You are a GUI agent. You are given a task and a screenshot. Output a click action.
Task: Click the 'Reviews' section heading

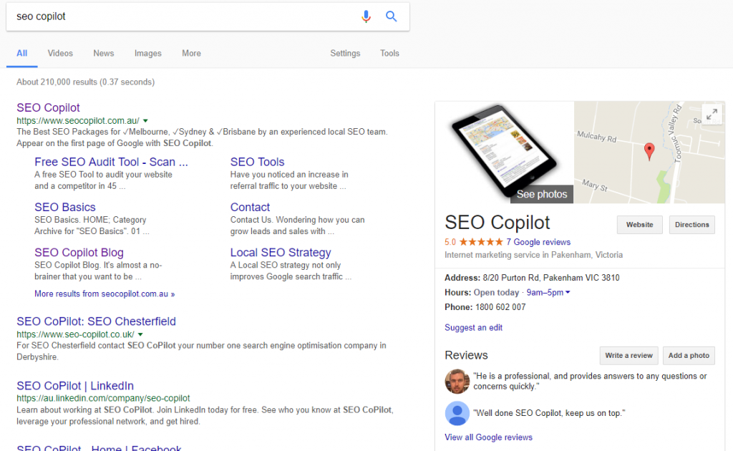(466, 355)
